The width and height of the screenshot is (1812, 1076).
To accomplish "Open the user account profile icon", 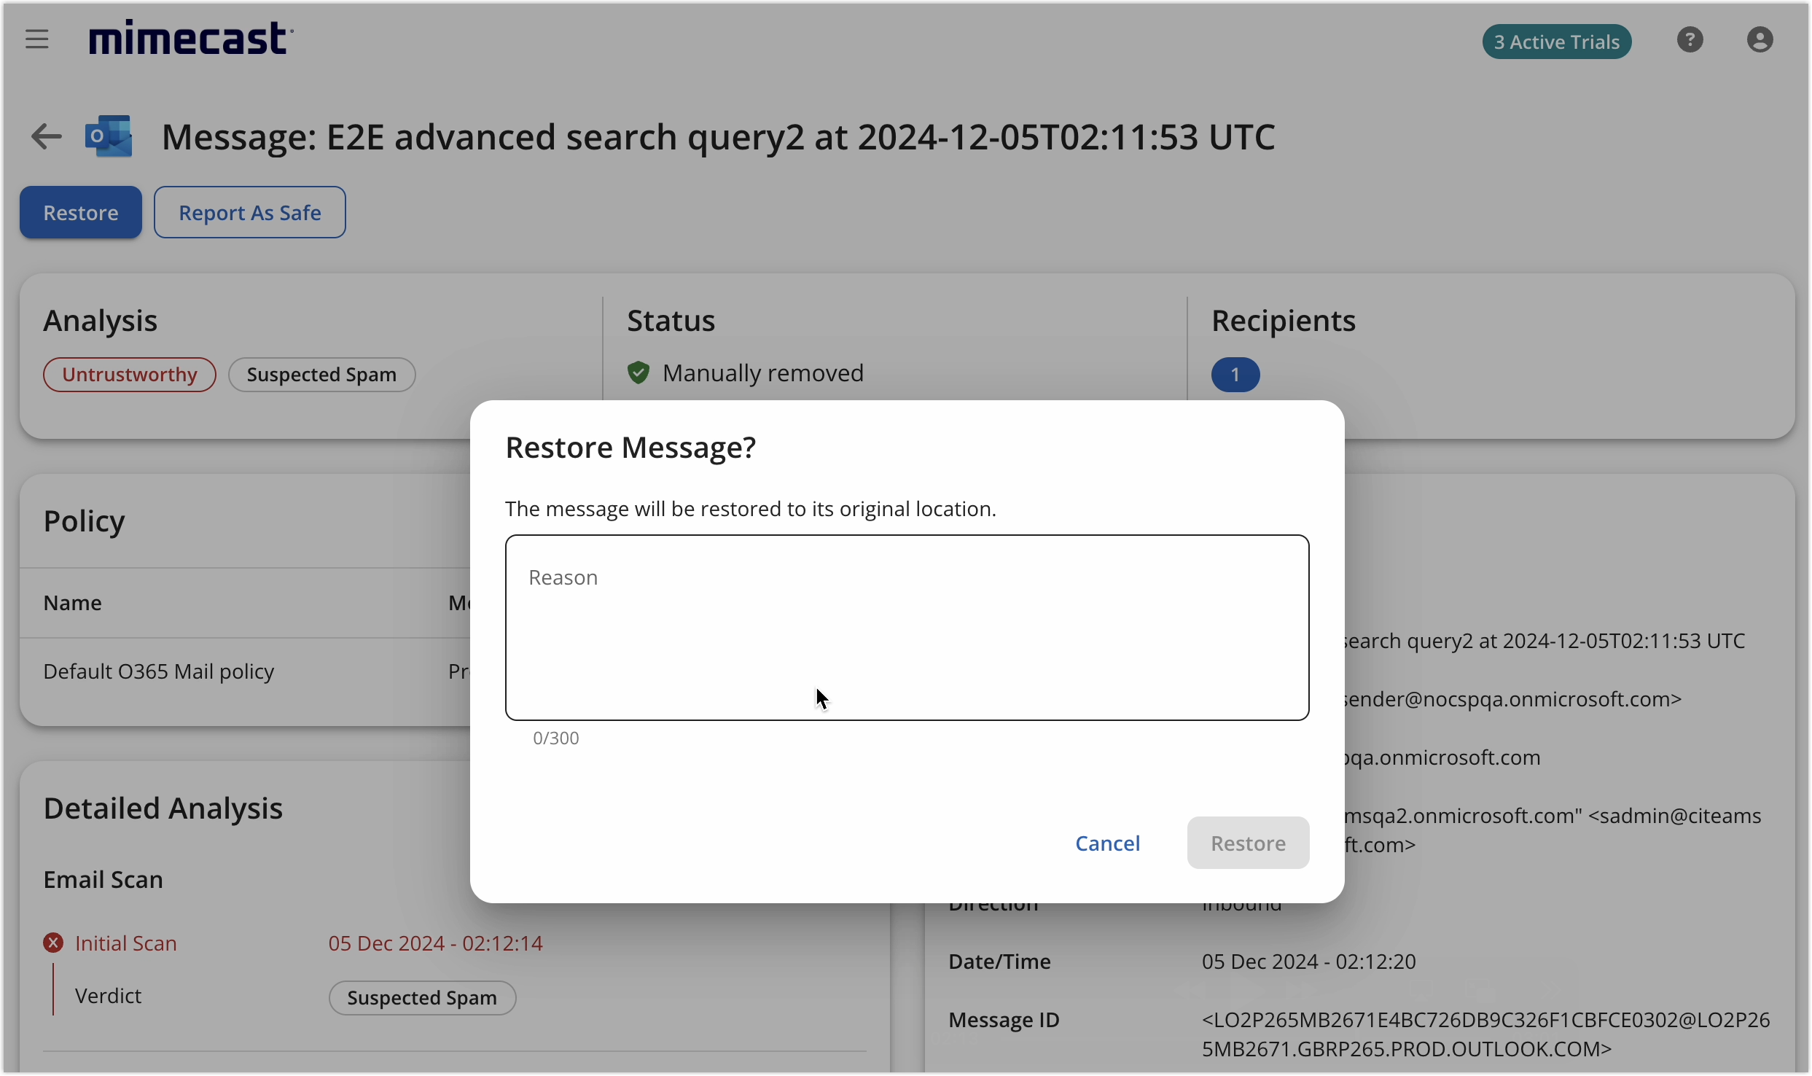I will coord(1760,39).
